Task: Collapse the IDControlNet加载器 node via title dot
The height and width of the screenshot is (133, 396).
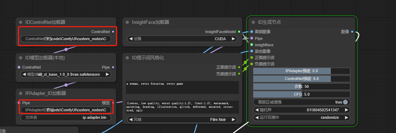Action: [21, 22]
